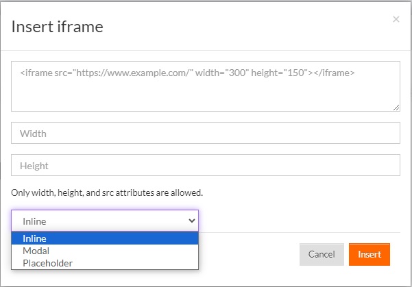The height and width of the screenshot is (287, 412).
Task: Click the blank header area beside the title
Action: [x=247, y=27]
